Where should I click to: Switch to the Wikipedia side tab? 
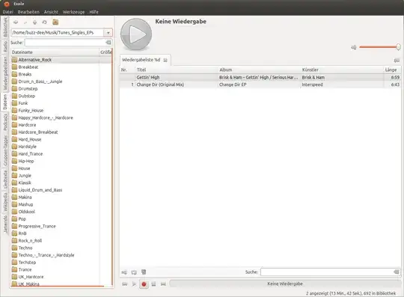[5, 202]
